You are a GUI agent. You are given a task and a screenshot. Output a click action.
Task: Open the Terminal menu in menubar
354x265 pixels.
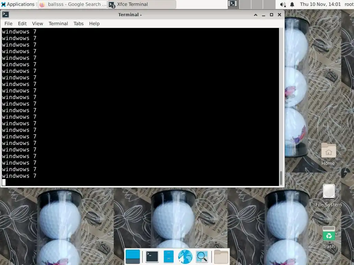(58, 23)
